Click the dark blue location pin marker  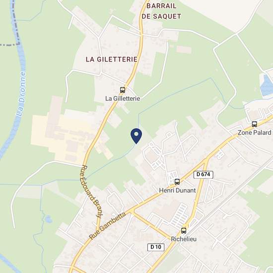(136, 136)
